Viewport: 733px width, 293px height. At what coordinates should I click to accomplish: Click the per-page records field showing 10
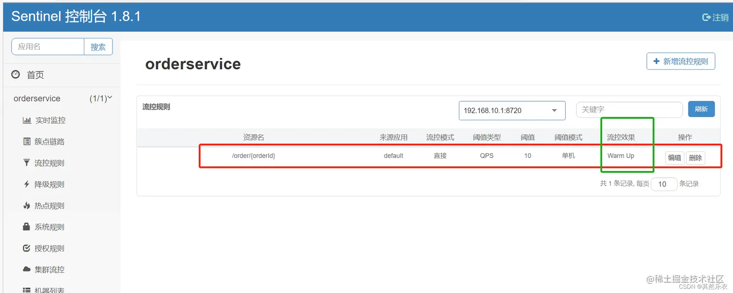(x=664, y=184)
